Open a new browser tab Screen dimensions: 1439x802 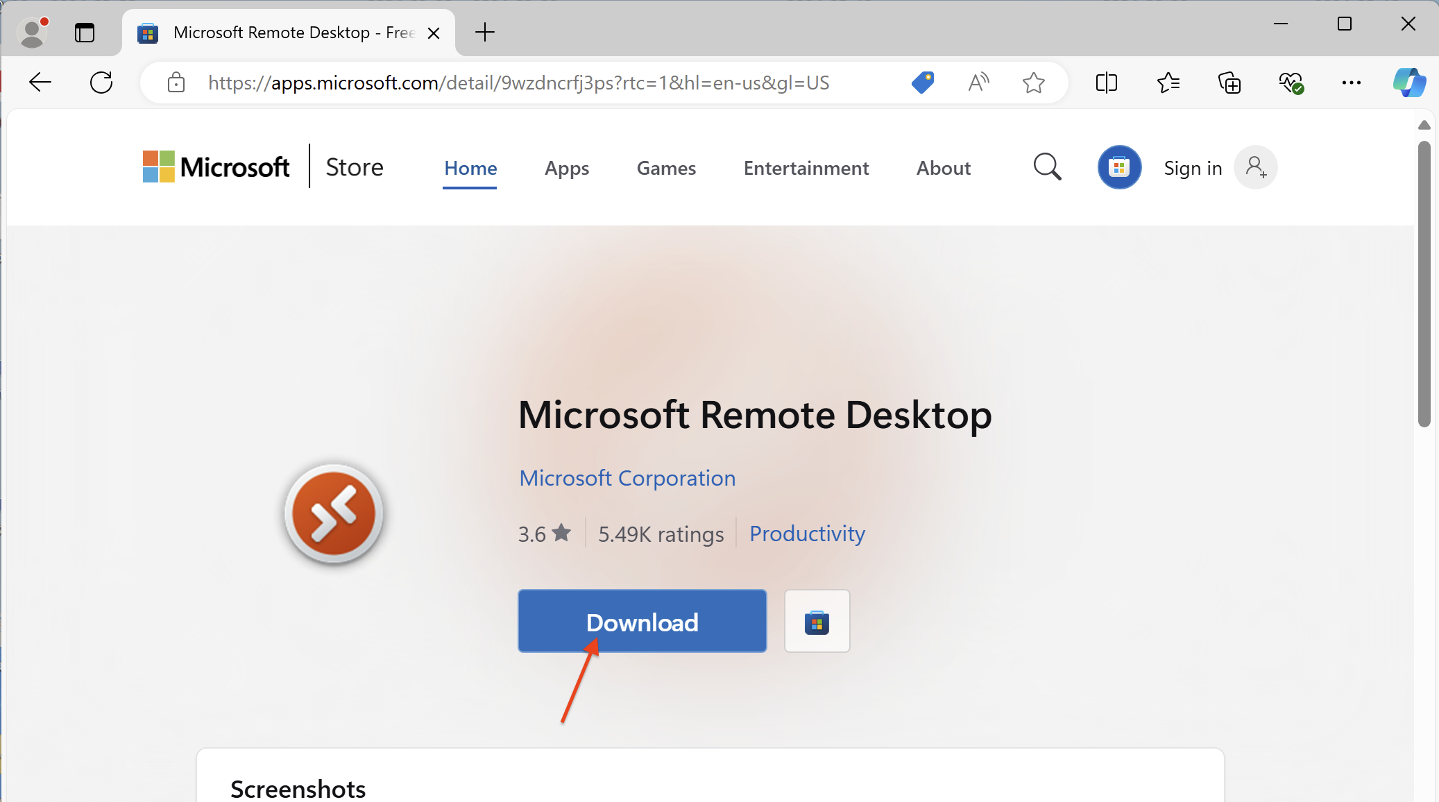point(485,32)
